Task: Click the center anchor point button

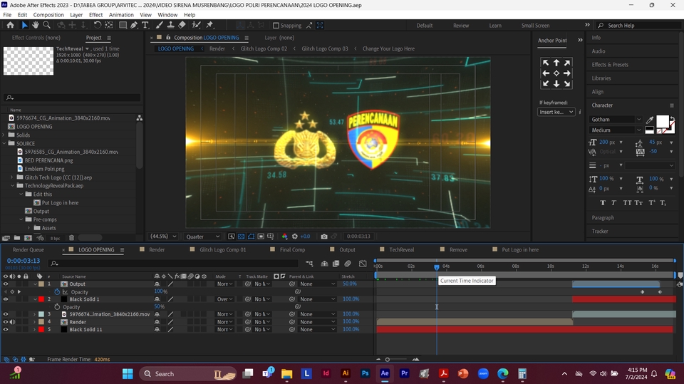Action: [556, 73]
